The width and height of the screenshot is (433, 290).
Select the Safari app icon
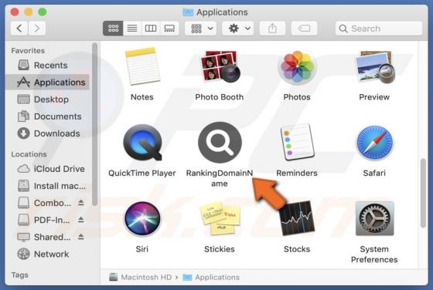[374, 143]
